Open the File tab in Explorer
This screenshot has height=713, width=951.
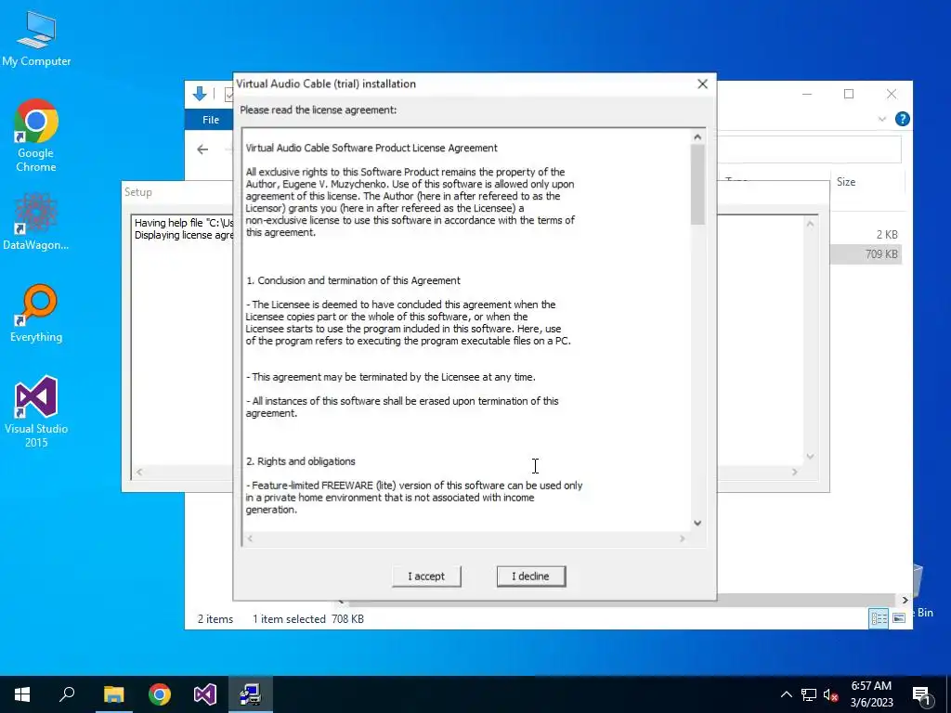coord(211,120)
